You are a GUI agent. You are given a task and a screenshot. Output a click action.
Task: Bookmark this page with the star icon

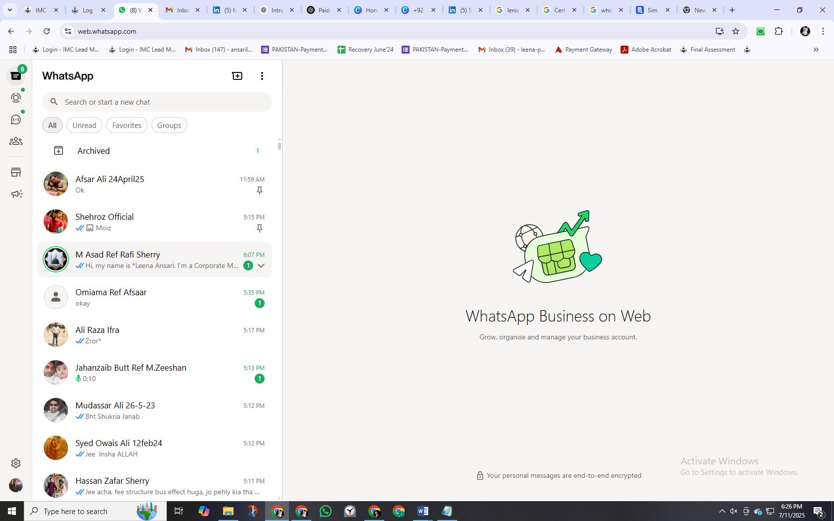736,31
